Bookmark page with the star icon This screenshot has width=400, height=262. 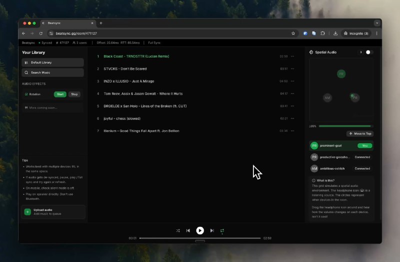click(293, 33)
